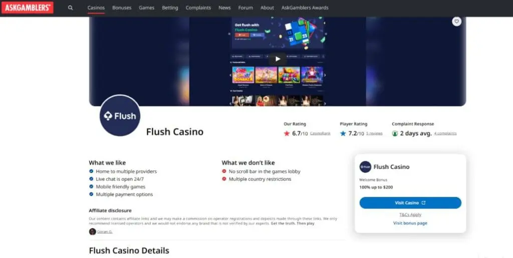Click the Goran G. author name
The height and width of the screenshot is (258, 513).
pyautogui.click(x=105, y=231)
